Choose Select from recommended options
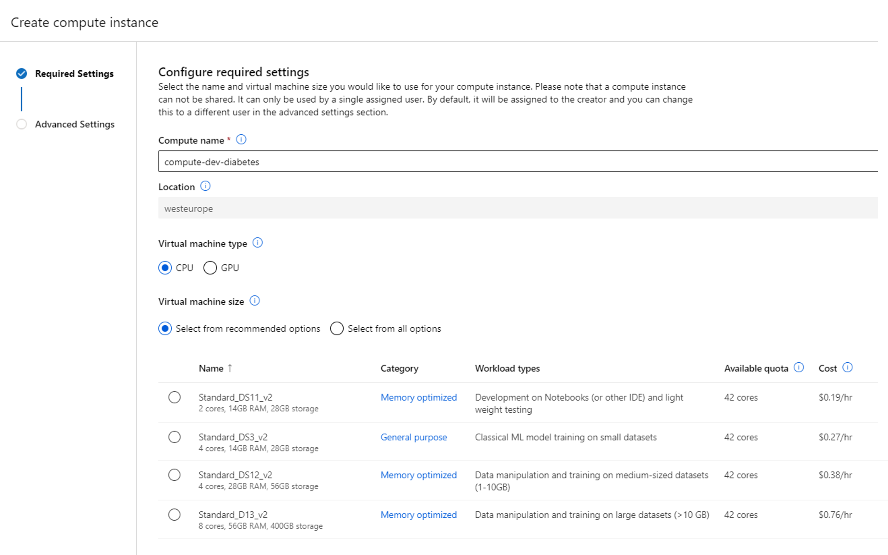Viewport: 888px width, 555px height. point(165,328)
